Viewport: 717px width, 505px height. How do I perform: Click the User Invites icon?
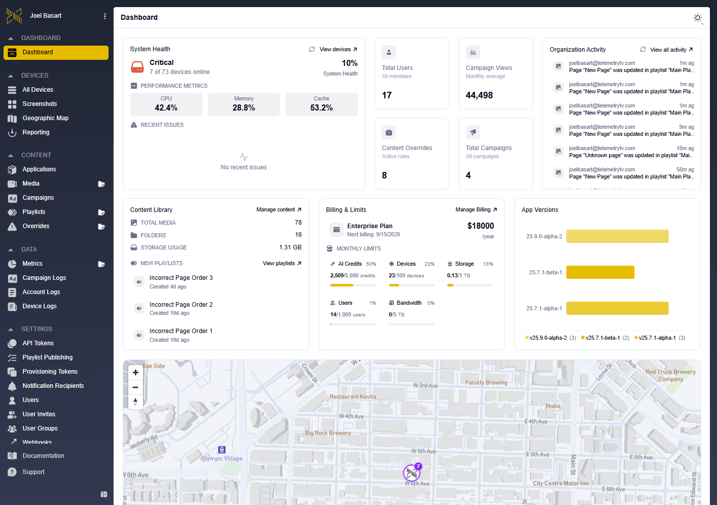click(x=12, y=415)
